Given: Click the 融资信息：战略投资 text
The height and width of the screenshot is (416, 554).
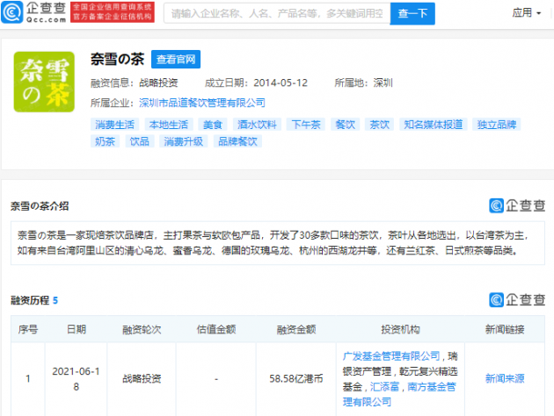Looking at the screenshot, I should coord(135,82).
